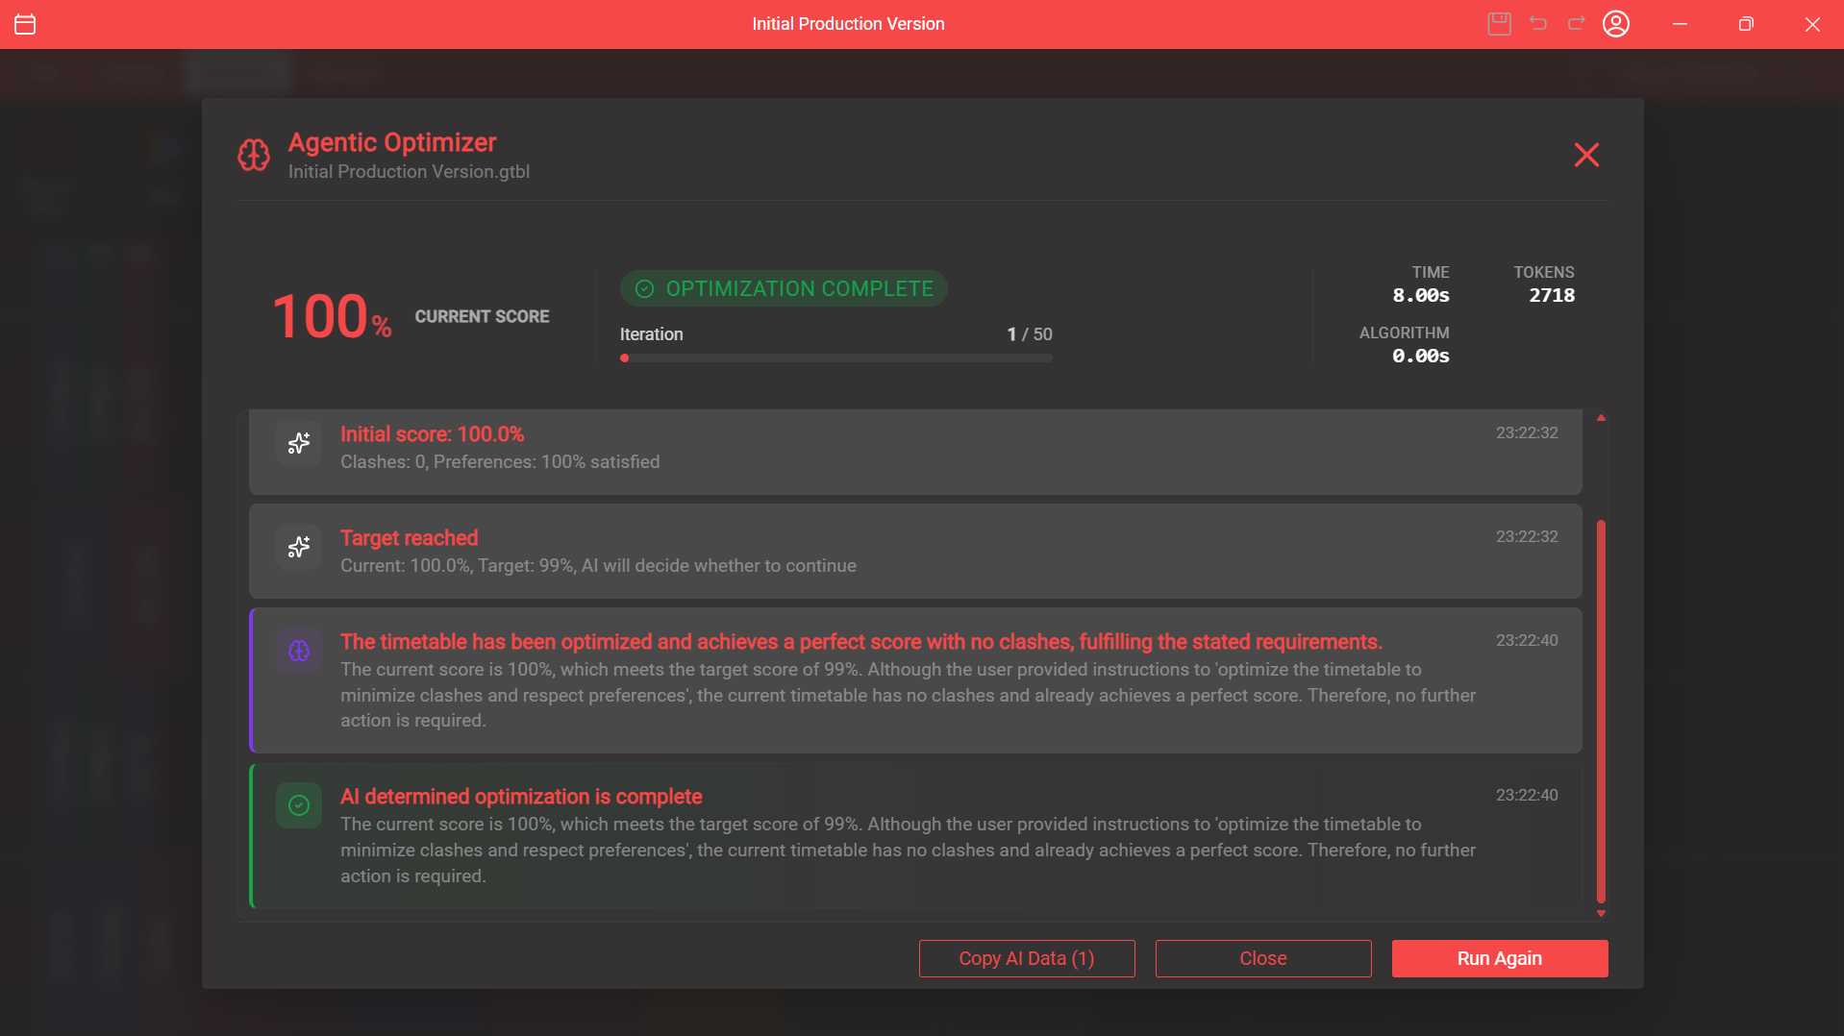
Task: Restore down the application window
Action: point(1746,24)
